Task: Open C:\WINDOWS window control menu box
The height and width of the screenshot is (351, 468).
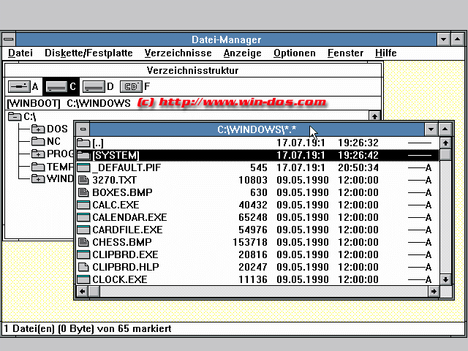Action: 83,129
